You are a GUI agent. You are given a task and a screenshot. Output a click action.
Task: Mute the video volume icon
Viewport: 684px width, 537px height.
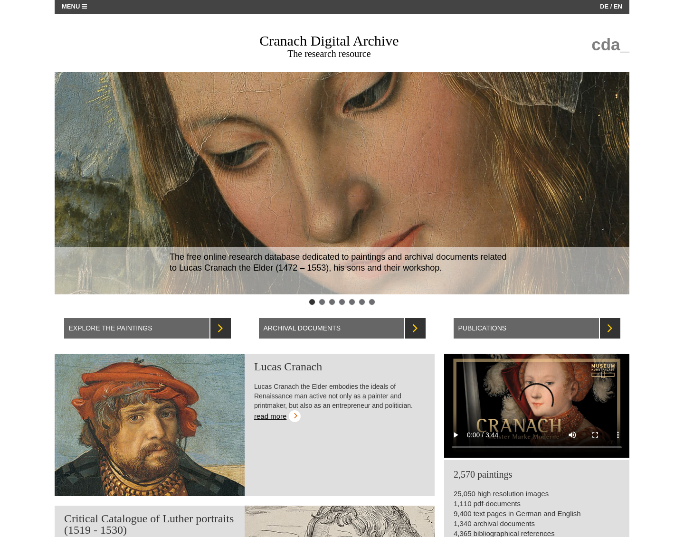[572, 435]
